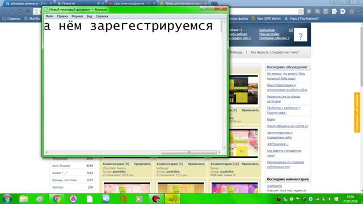Open the Файл menu in Notepad
This screenshot has height=204, width=363.
click(49, 16)
